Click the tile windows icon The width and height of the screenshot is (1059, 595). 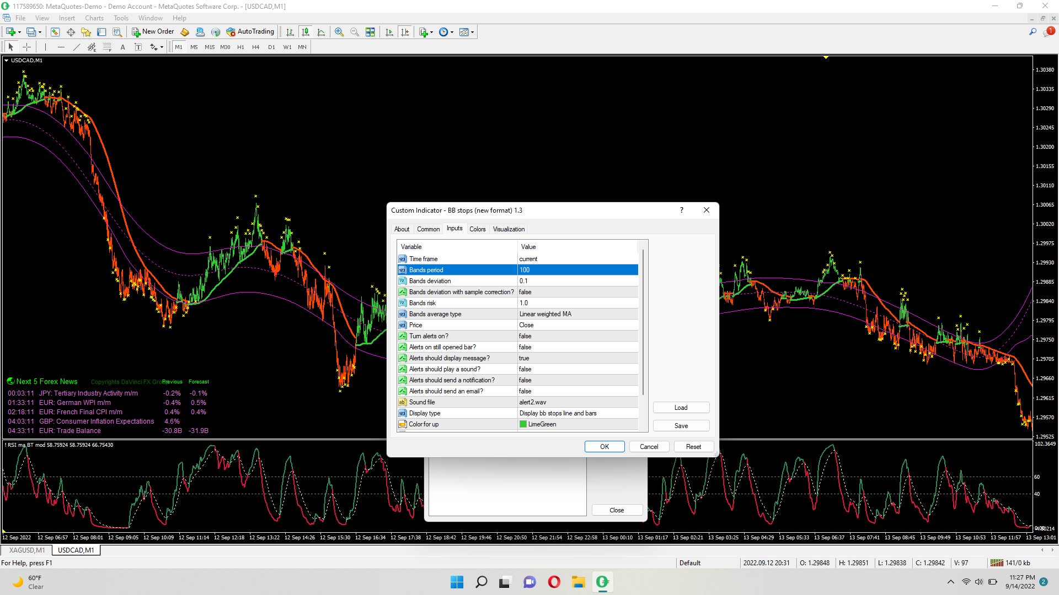tap(370, 32)
